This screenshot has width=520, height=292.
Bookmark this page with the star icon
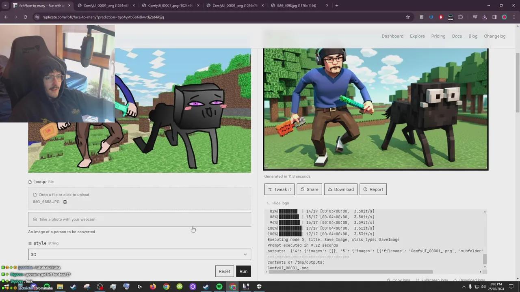click(x=408, y=17)
